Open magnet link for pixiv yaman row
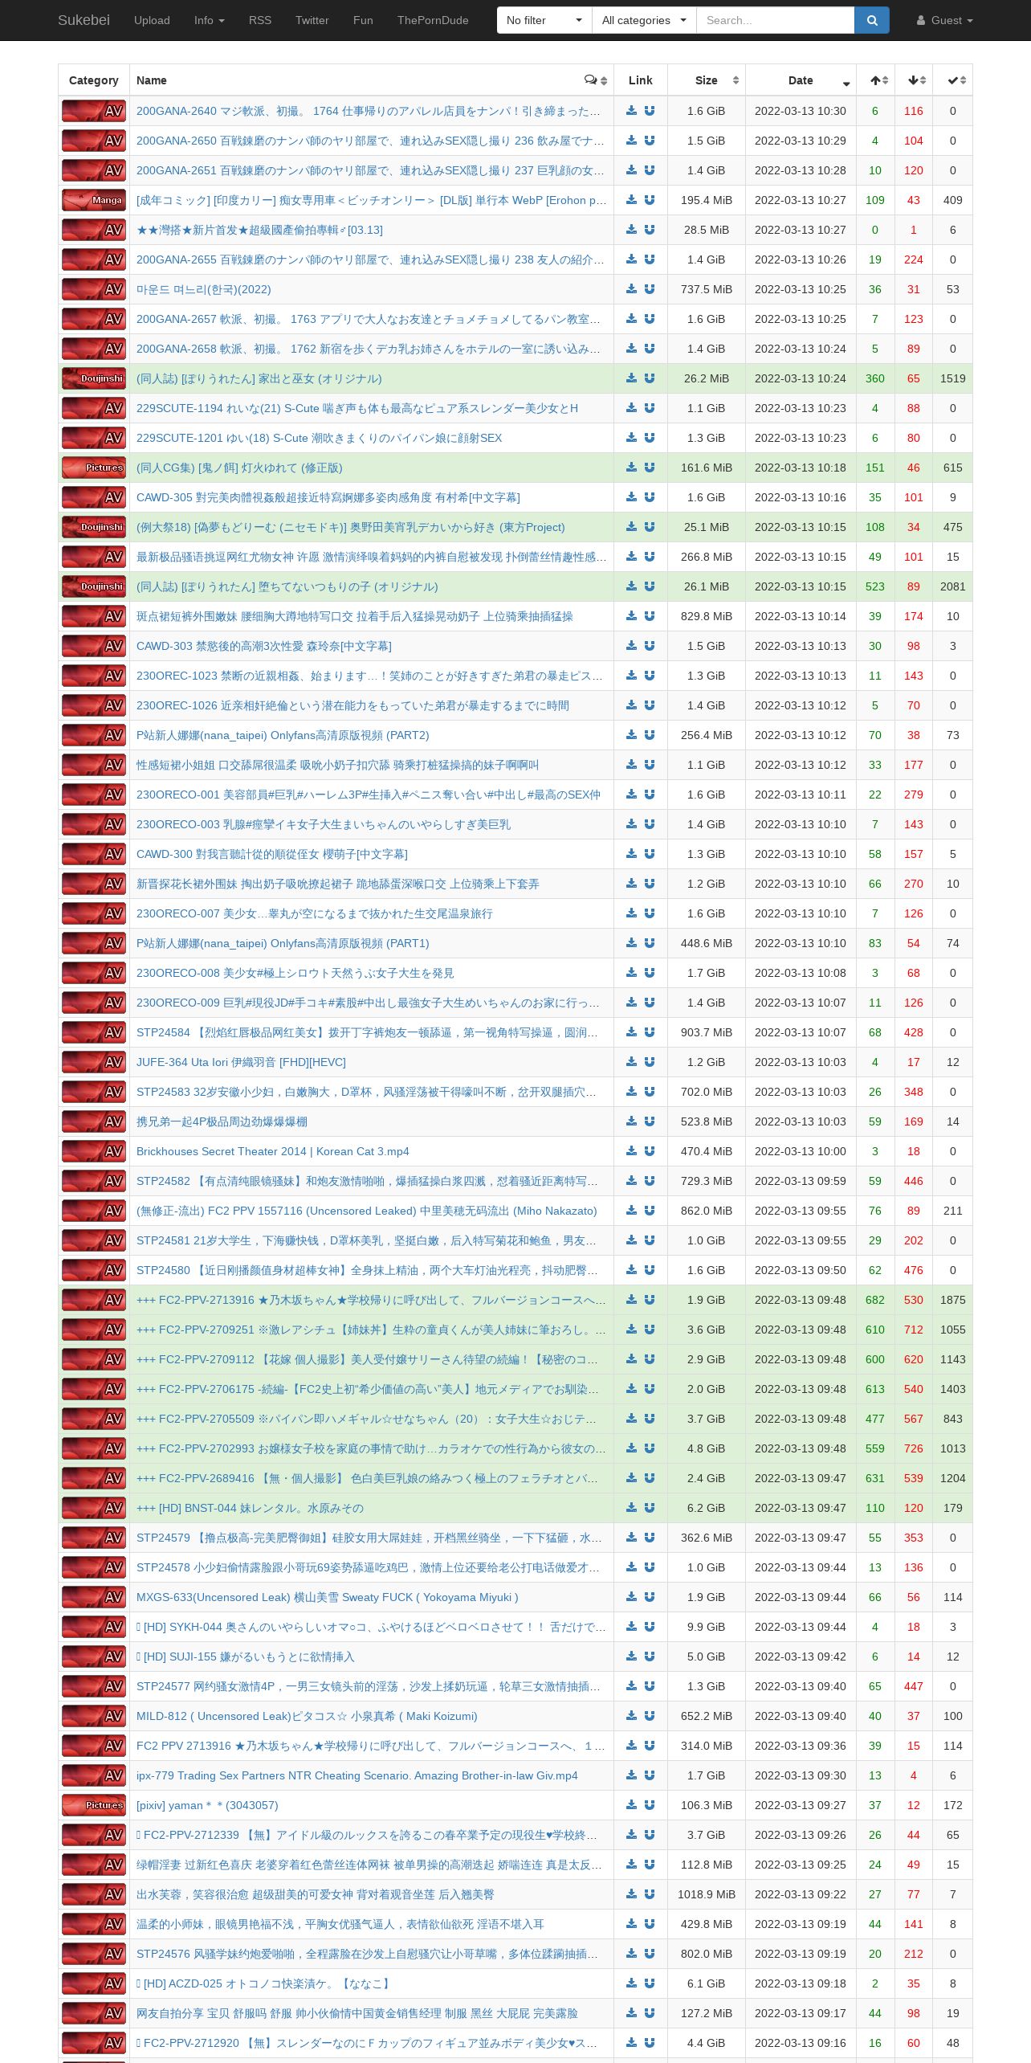The height and width of the screenshot is (2063, 1031). pos(650,1805)
